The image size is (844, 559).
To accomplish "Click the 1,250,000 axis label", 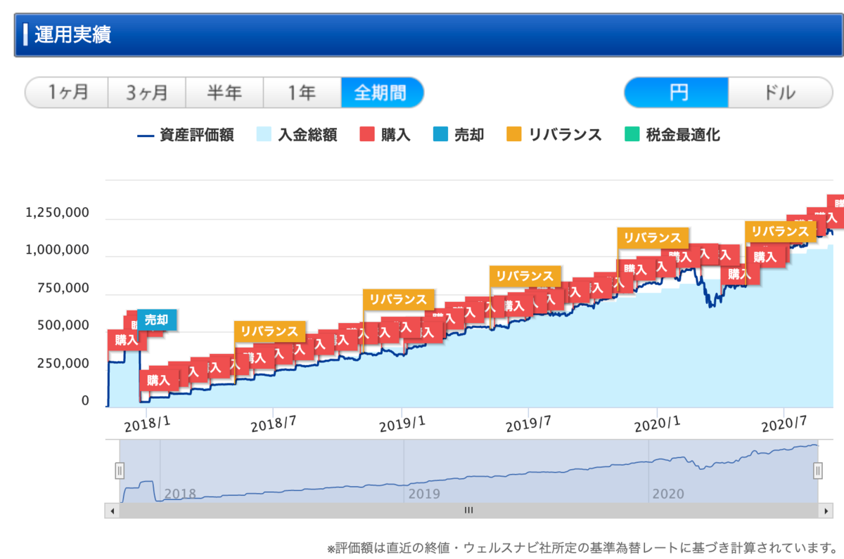I will (x=58, y=213).
